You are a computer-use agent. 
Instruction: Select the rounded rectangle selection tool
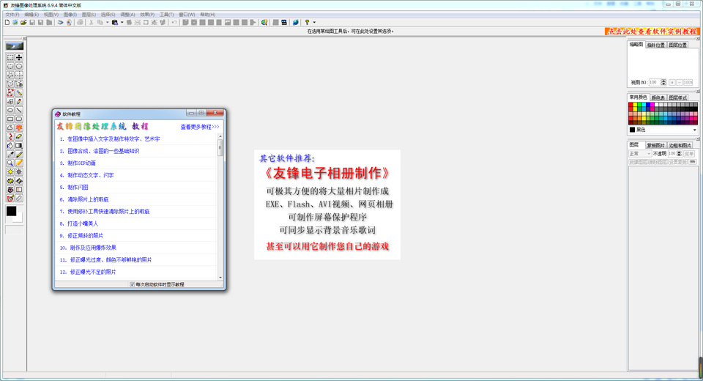coord(10,66)
